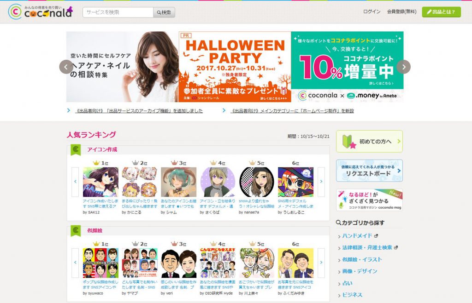
Task: Click the ログイン link
Action: coord(372,12)
